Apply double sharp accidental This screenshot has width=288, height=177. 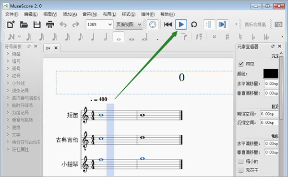click(214, 37)
